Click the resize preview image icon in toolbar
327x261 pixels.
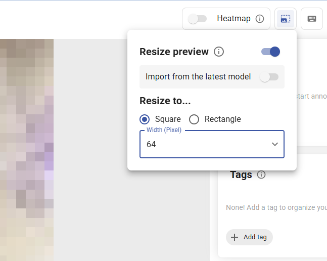[x=286, y=19]
